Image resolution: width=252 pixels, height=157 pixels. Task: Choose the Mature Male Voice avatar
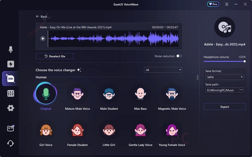click(77, 94)
